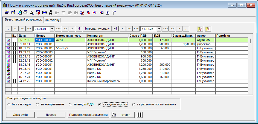Screen dimensions: 258x124
Task: Click the double-headed arrow interval icon
Action: point(45,12)
